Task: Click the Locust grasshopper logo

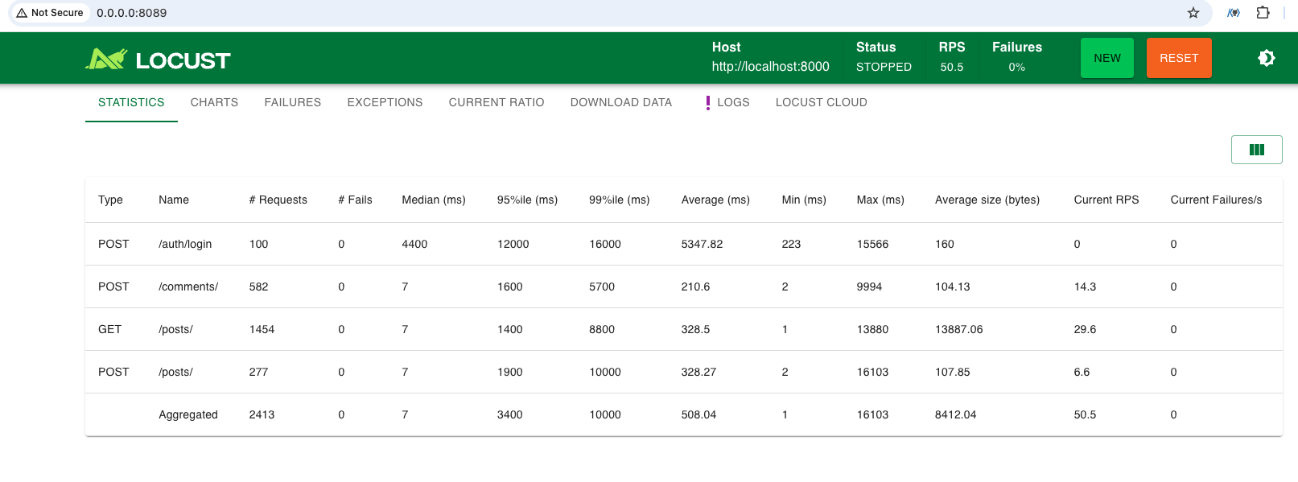Action: pos(107,59)
